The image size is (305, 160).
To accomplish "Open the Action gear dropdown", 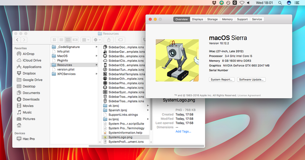I will coord(97,40).
